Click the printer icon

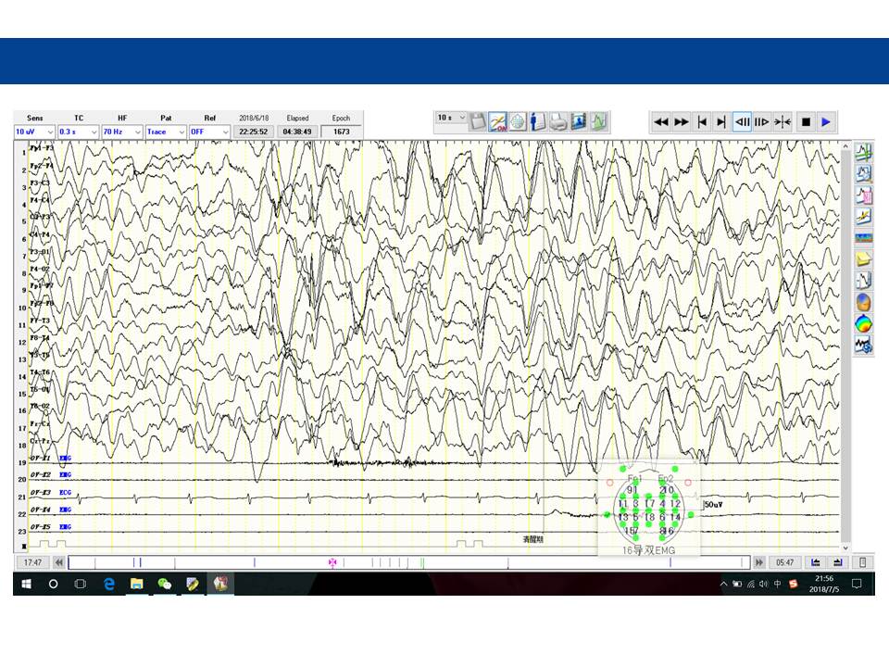tap(558, 121)
